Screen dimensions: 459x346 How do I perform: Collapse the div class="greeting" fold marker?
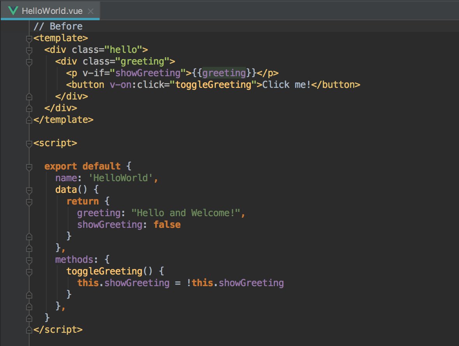coord(29,62)
